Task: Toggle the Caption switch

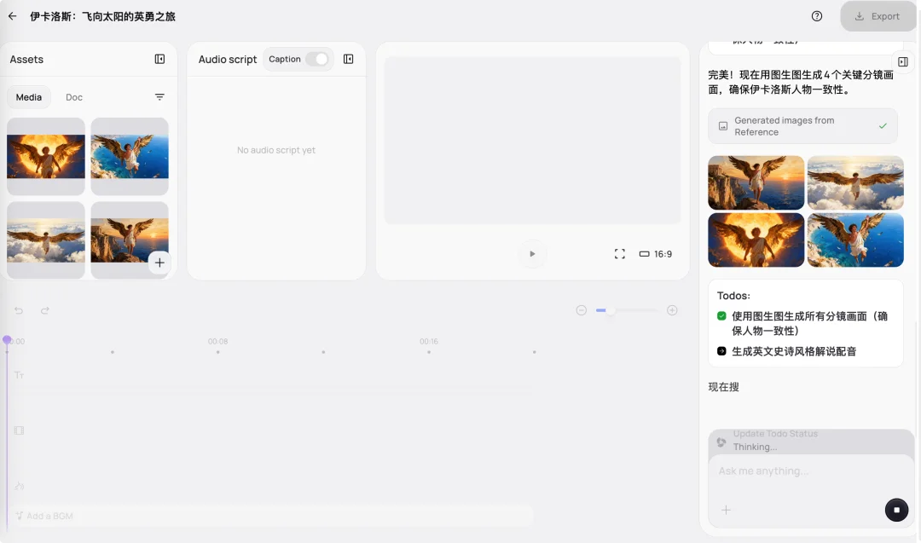Action: [x=317, y=59]
